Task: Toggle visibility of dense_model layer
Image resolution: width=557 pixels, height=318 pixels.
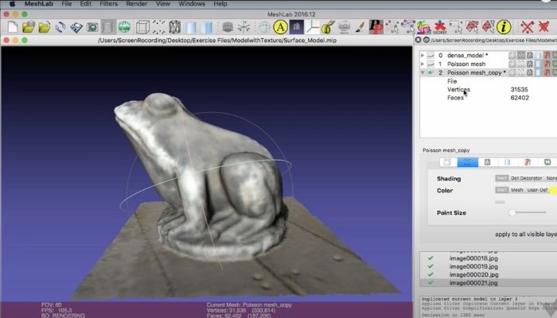Action: (x=430, y=56)
